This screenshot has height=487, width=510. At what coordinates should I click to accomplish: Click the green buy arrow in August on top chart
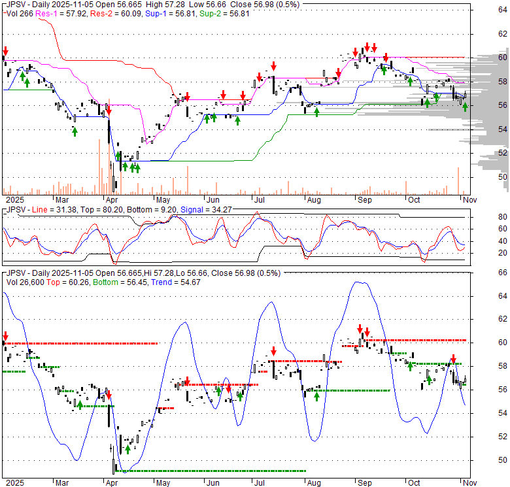pos(317,111)
